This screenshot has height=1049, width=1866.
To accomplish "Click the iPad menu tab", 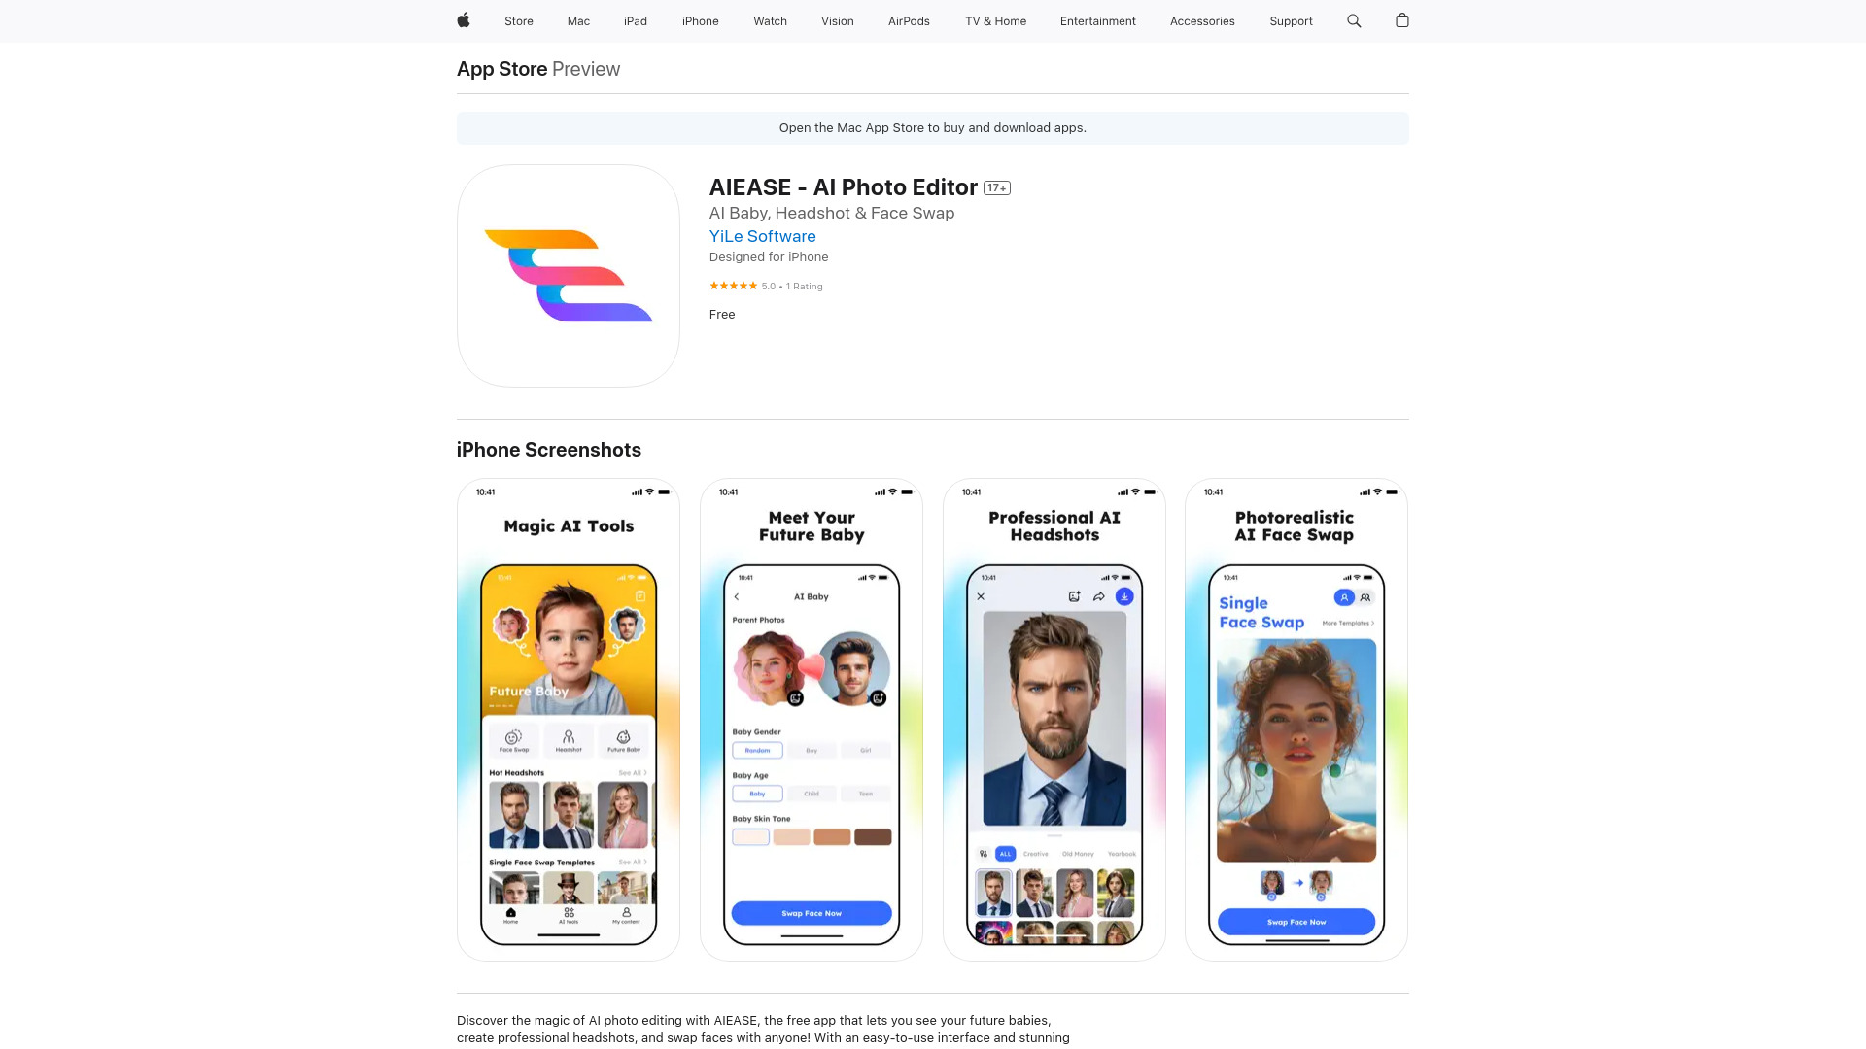I will pos(637,20).
